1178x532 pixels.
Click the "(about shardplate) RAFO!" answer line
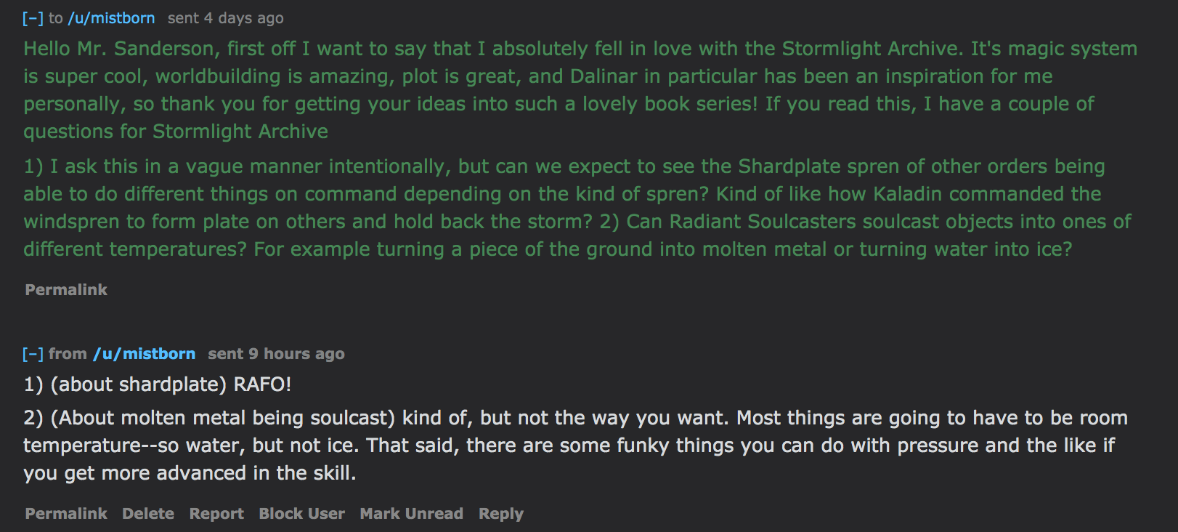coord(158,384)
